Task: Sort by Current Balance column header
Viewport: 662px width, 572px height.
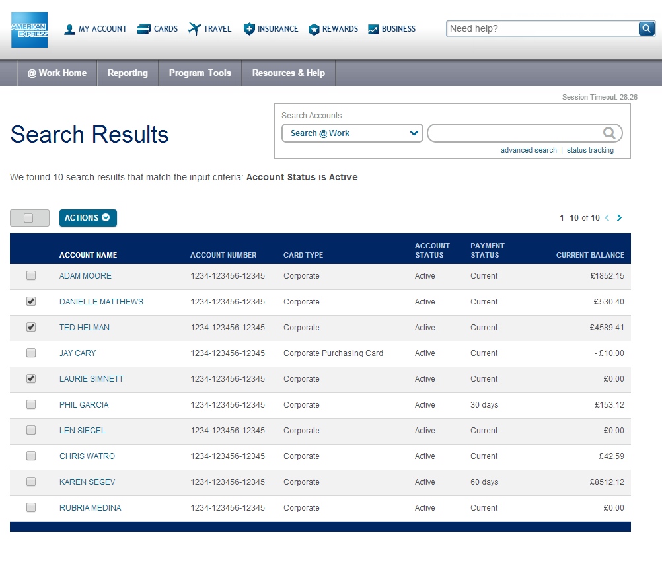Action: 590,255
